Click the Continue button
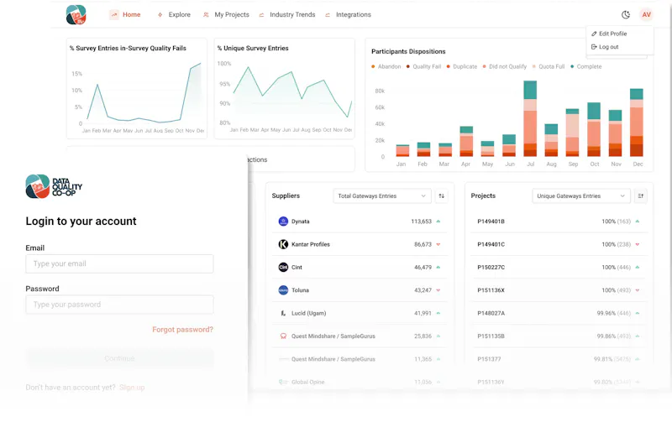This screenshot has width=672, height=422. [x=119, y=358]
